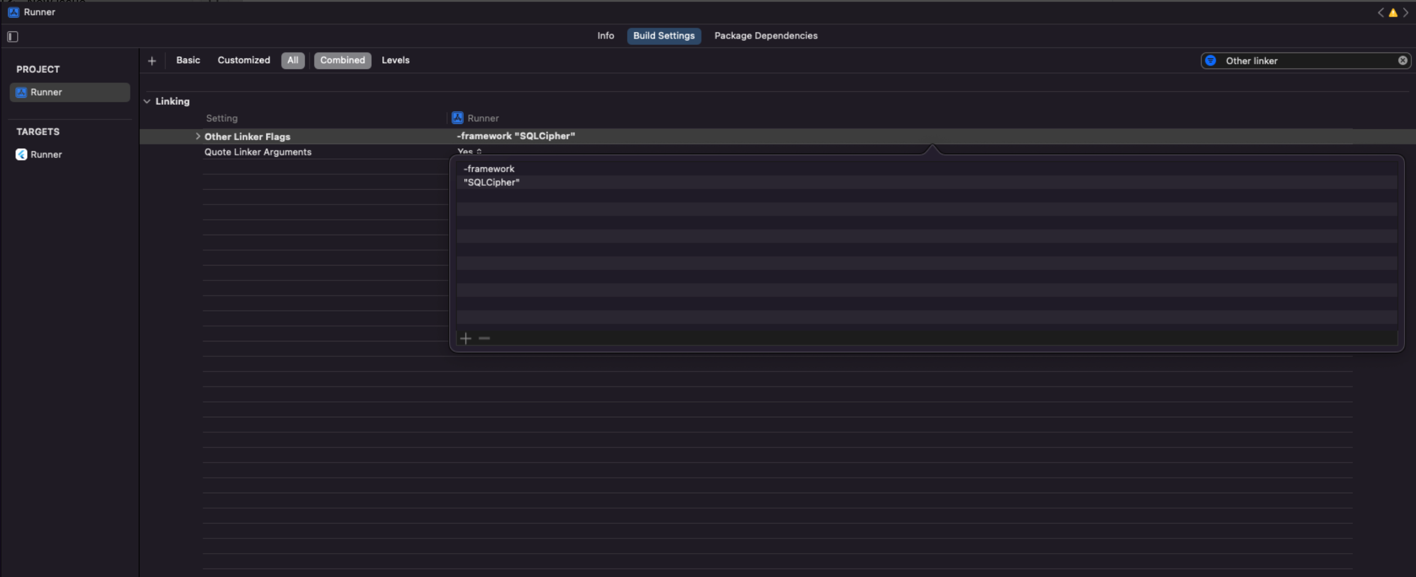1416x577 pixels.
Task: Switch to Combined view
Action: point(342,60)
